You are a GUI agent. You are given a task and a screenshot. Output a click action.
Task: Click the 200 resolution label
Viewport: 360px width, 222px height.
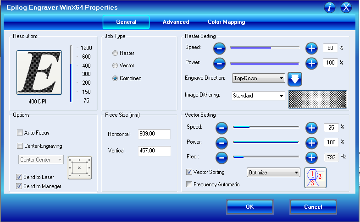pyautogui.click(x=86, y=83)
